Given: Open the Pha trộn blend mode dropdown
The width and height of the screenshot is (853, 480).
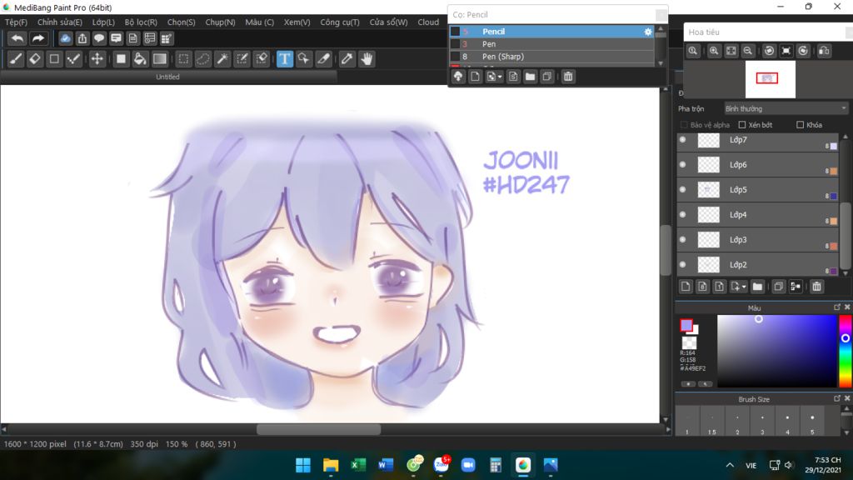Looking at the screenshot, I should (x=786, y=109).
